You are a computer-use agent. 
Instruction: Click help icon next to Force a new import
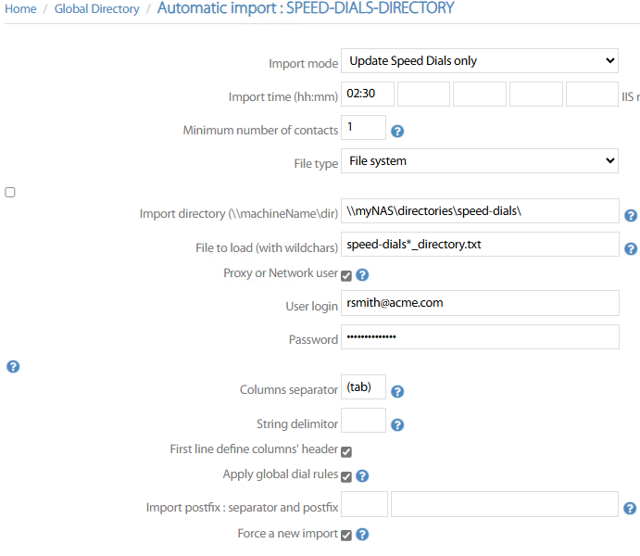click(x=363, y=535)
